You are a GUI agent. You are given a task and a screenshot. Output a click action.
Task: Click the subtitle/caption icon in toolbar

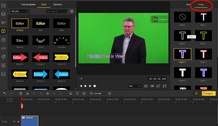point(84,94)
